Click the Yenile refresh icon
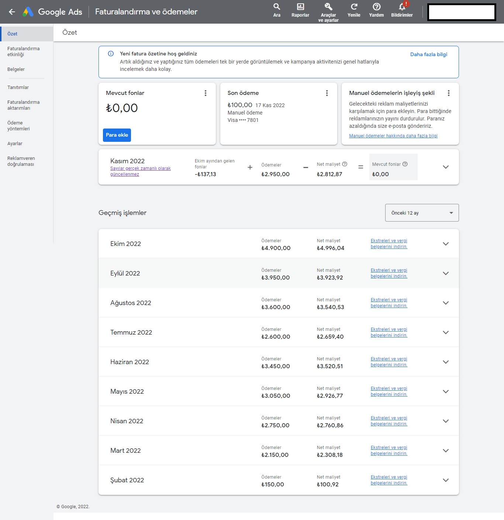Viewport: 504px width, 520px height. click(x=354, y=10)
